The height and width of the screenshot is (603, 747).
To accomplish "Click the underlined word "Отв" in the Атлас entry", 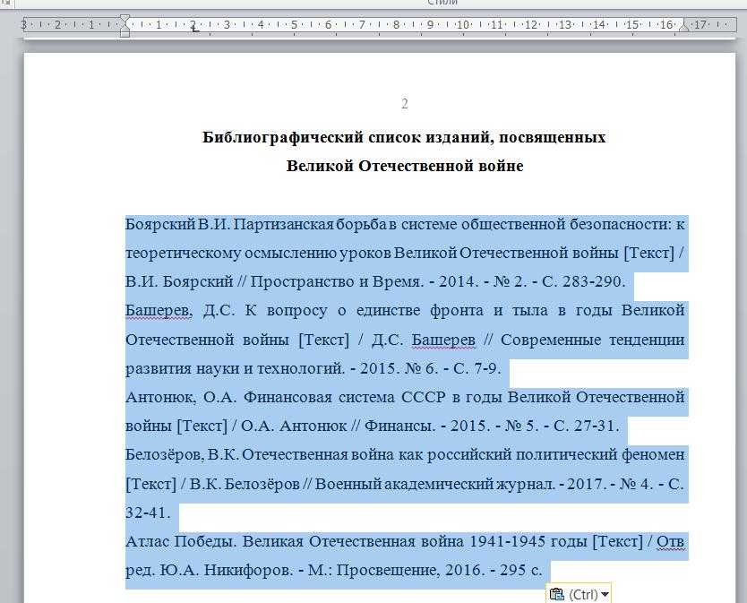I will (671, 541).
